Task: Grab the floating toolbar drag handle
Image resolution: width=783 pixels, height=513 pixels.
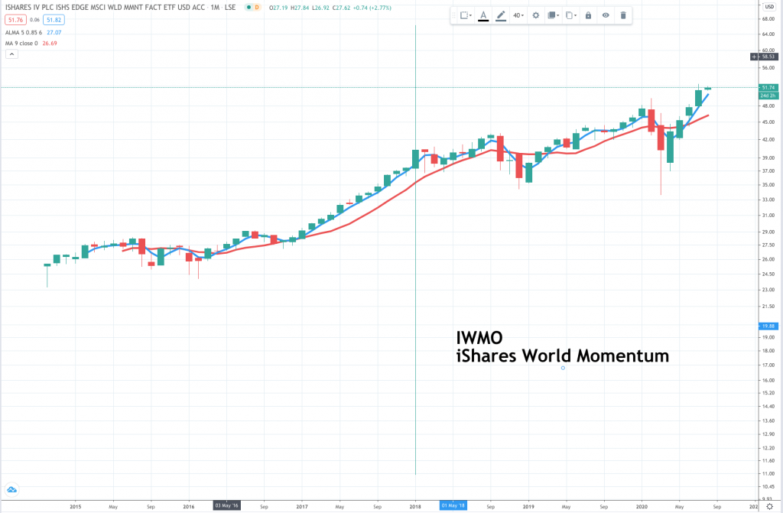Action: pos(454,15)
